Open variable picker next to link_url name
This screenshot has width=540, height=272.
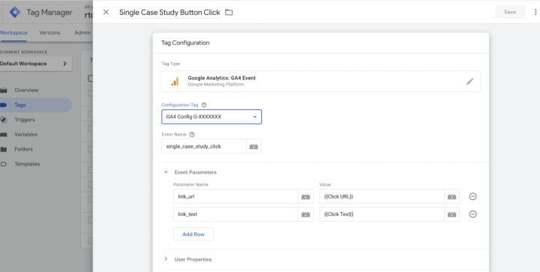tap(305, 196)
